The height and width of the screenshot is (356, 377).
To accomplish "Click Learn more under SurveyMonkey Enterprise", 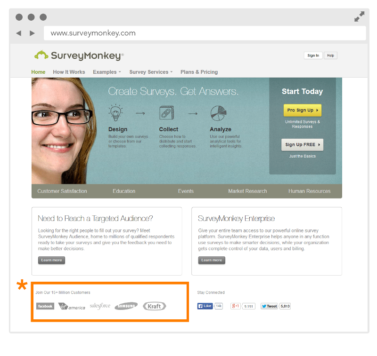I will coord(212,260).
